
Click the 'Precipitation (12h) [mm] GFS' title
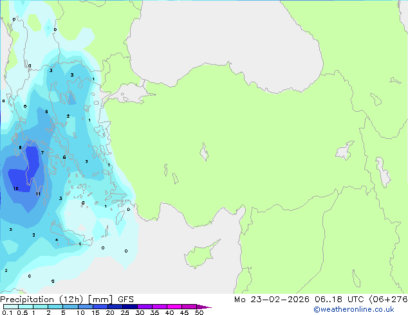67,300
